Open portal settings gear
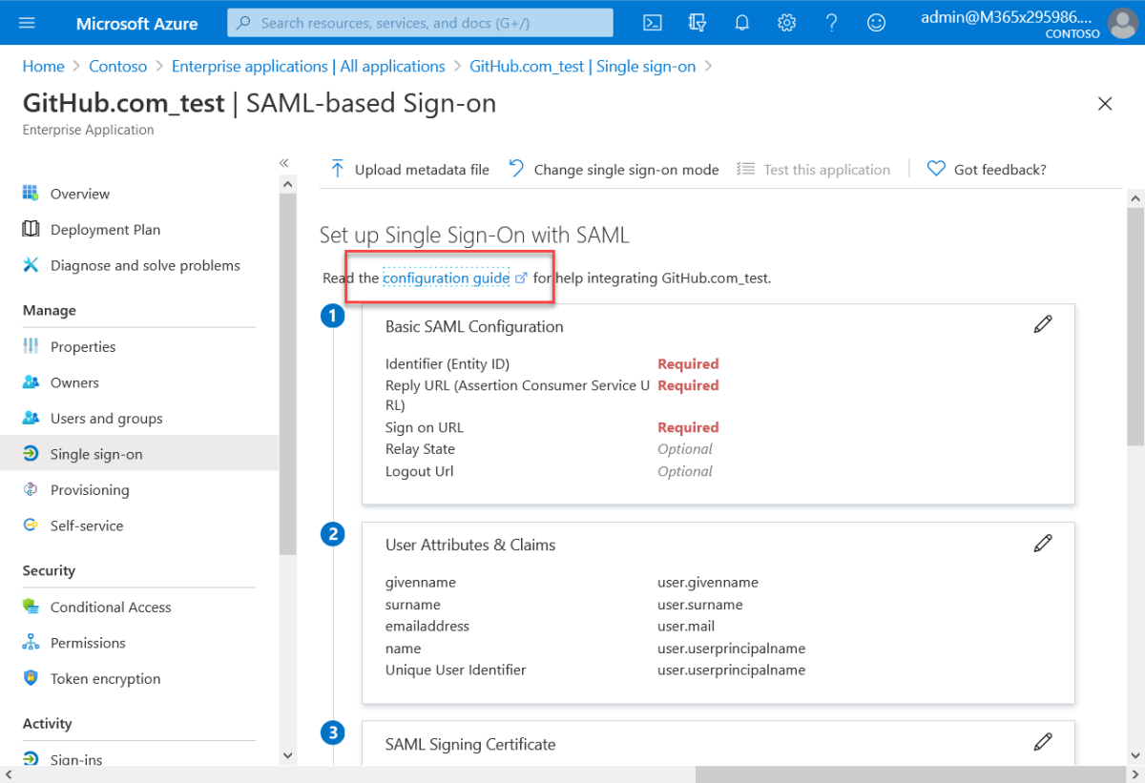This screenshot has width=1145, height=783. tap(786, 23)
